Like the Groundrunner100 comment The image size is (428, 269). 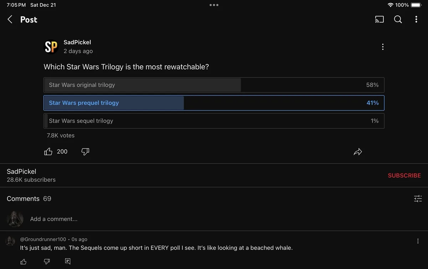click(24, 262)
